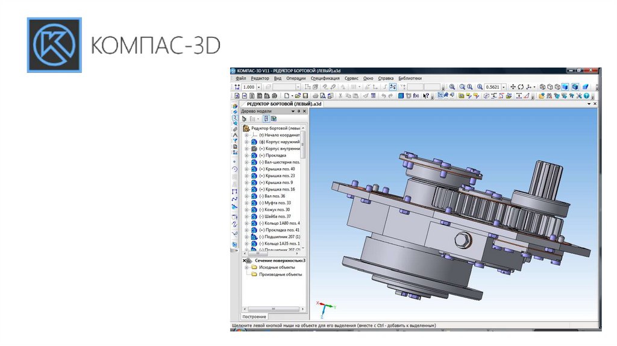This screenshot has width=617, height=346.
Task: Select Крышка поз. 40 in the model tree
Action: [x=280, y=169]
